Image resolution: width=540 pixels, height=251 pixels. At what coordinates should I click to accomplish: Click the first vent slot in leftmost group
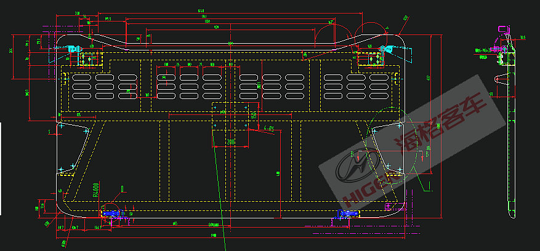[x=82, y=78]
